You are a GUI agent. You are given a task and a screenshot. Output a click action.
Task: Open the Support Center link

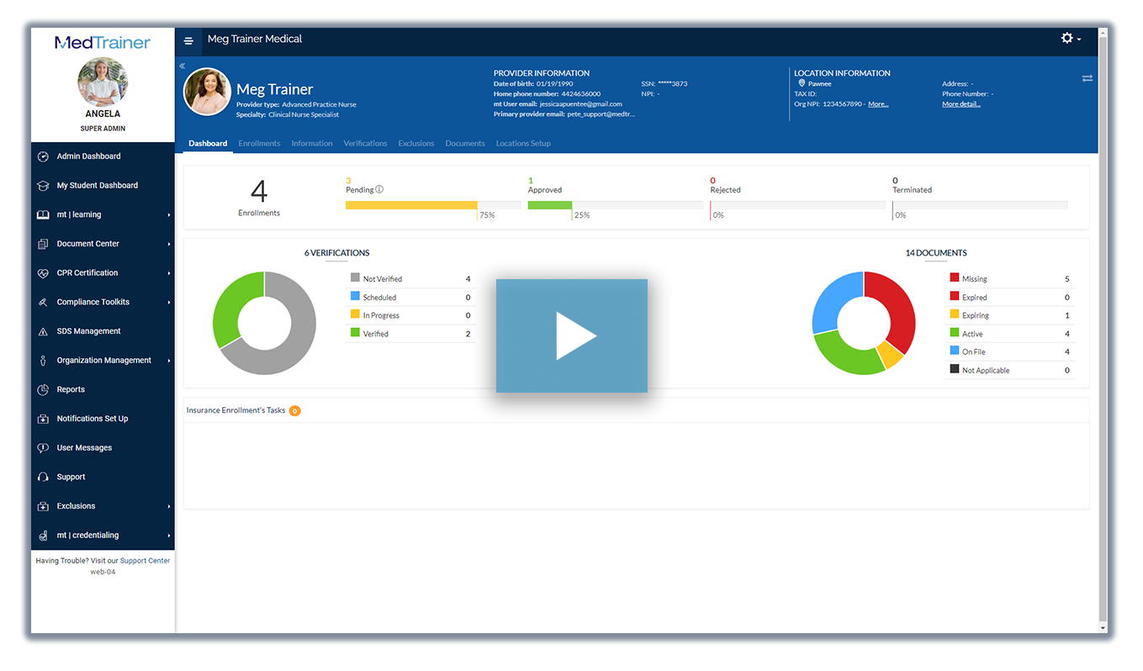144,560
